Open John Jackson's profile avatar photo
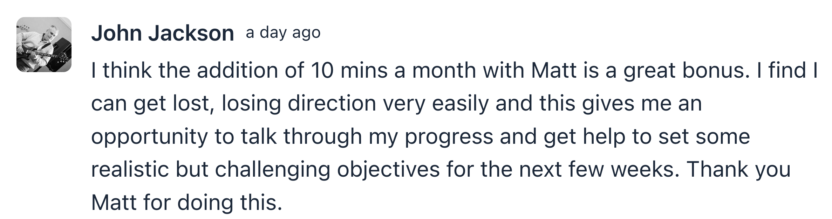Screen dimensions: 832x219 [44, 44]
